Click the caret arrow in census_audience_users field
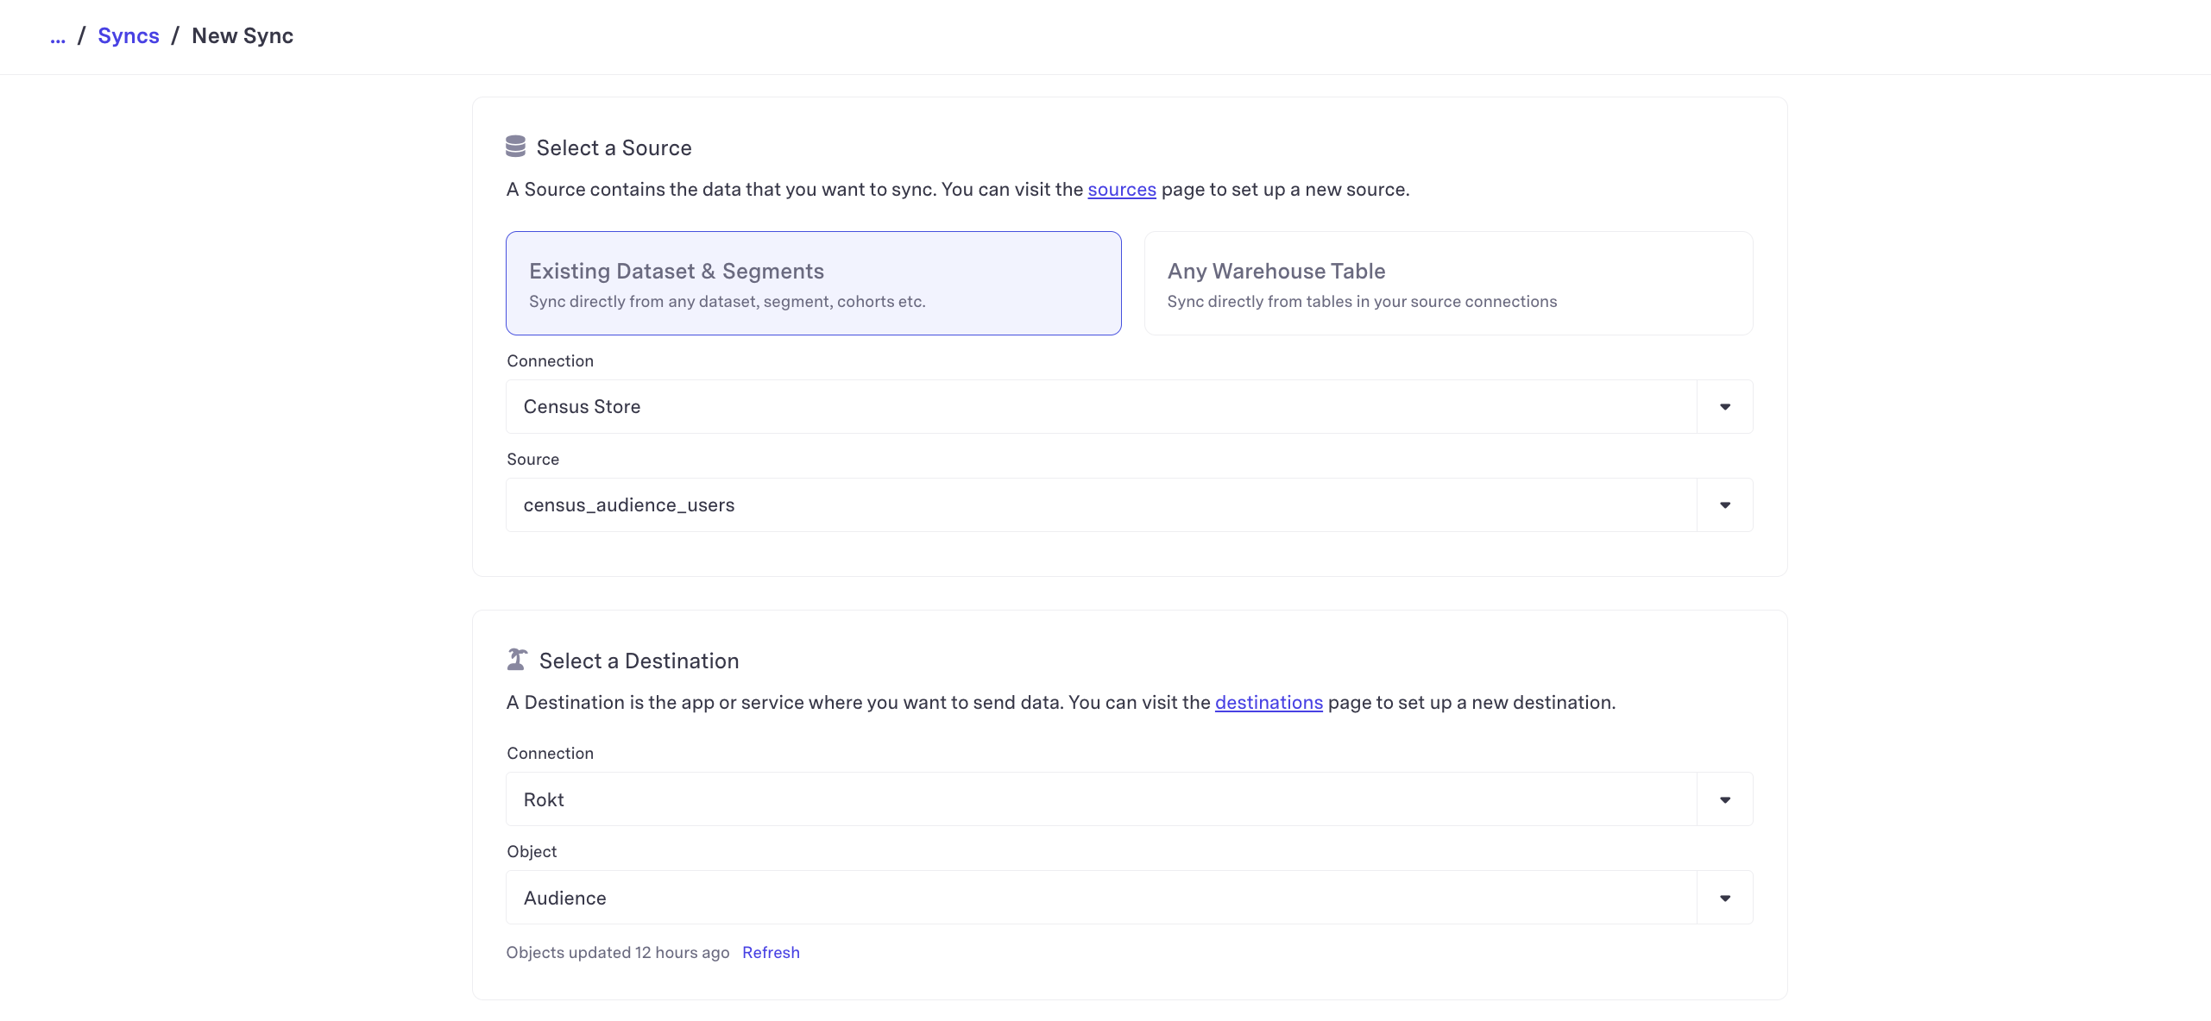This screenshot has width=2211, height=1021. coord(1724,505)
